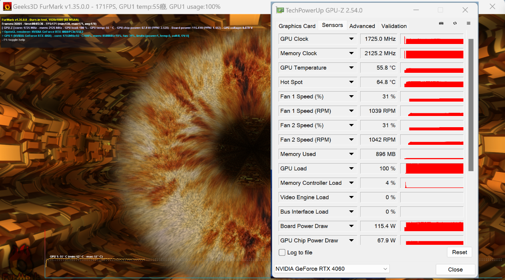Click the Close button in GPU-Z
Image resolution: width=505 pixels, height=280 pixels.
click(455, 270)
